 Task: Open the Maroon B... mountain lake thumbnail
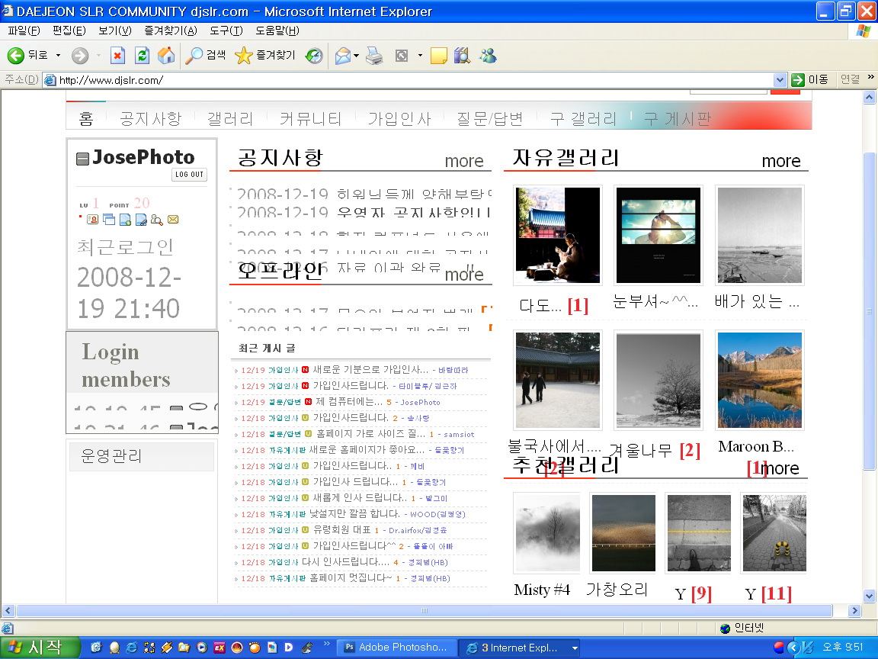[759, 380]
